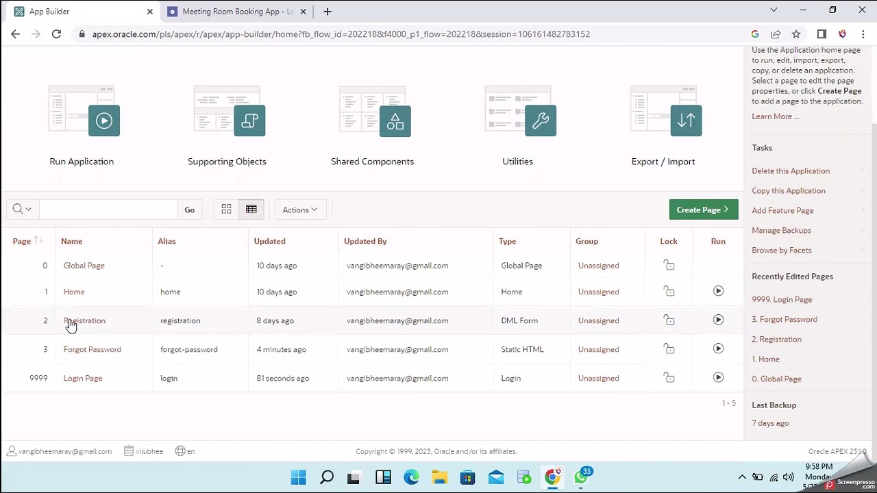
Task: Switch to icon grid view
Action: tap(226, 210)
